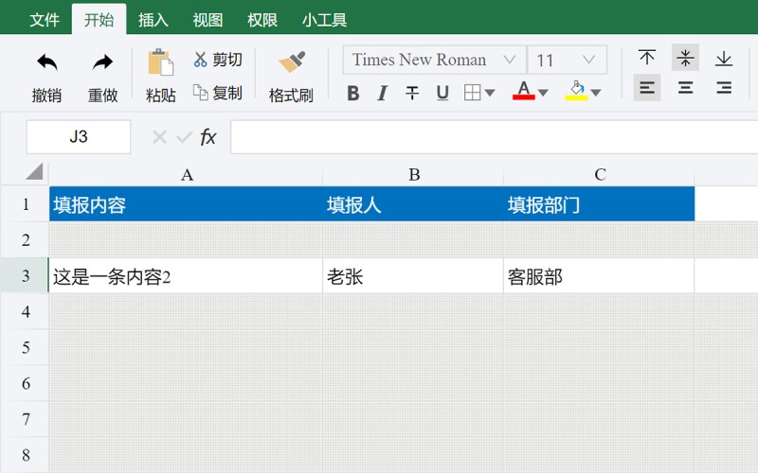Image resolution: width=758 pixels, height=473 pixels.
Task: Click the fx insert function icon
Action: [208, 137]
